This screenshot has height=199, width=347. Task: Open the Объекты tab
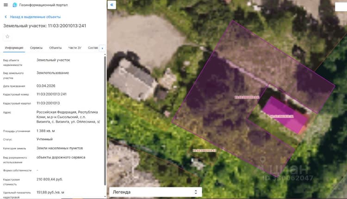(x=56, y=48)
